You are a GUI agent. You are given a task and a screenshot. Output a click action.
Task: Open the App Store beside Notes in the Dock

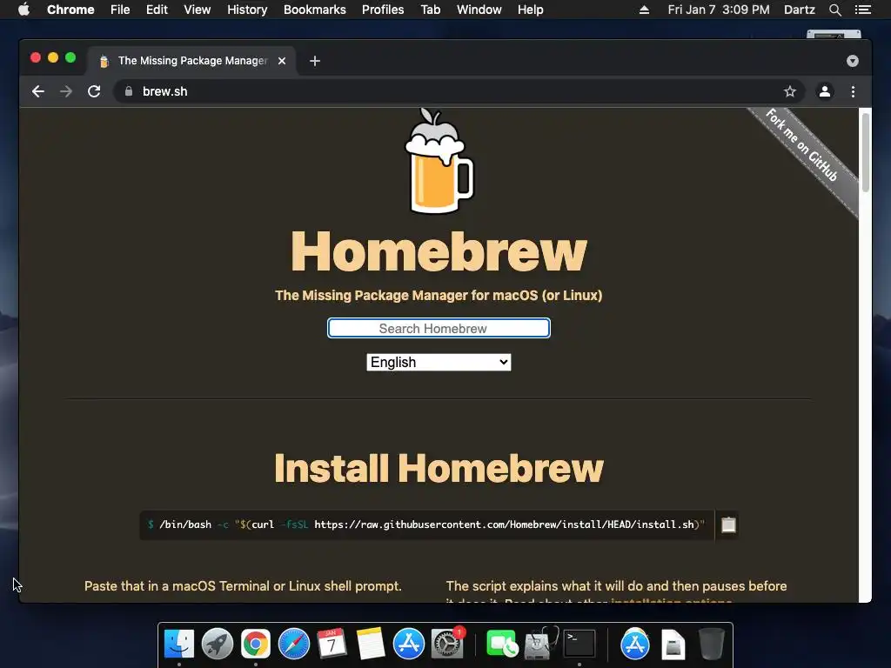click(x=409, y=644)
